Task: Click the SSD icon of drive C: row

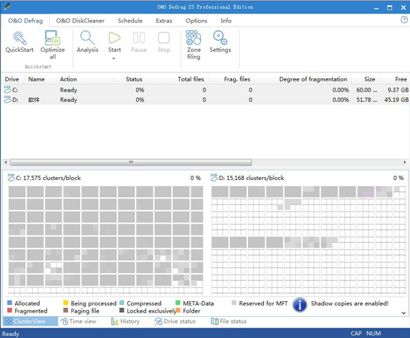Action: pos(8,90)
